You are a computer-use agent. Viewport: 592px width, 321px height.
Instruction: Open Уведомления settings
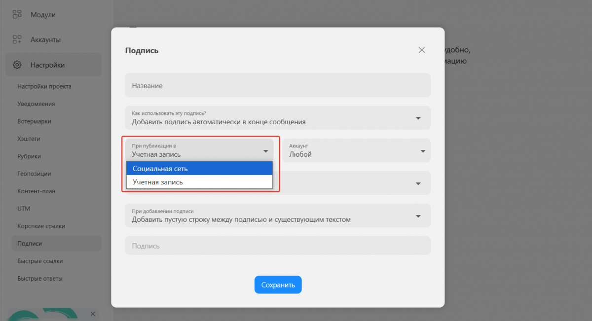(36, 104)
